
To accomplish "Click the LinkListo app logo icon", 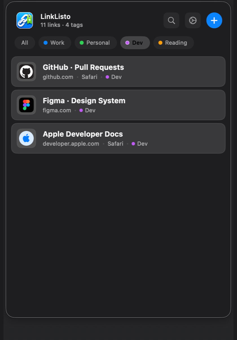I will [25, 20].
